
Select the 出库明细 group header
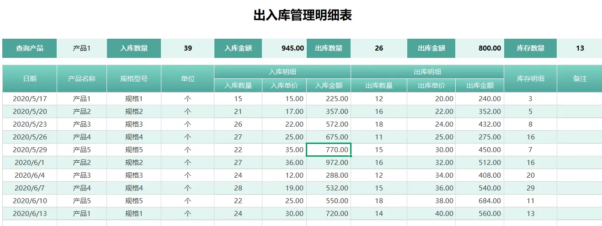[427, 72]
